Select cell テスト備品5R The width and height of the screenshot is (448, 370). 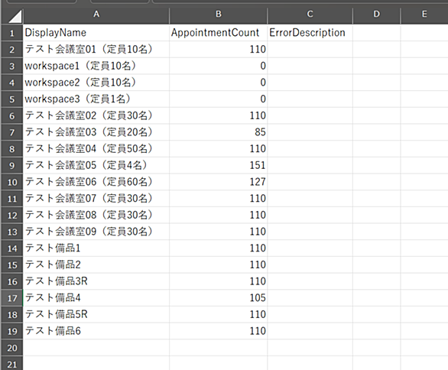(x=96, y=314)
